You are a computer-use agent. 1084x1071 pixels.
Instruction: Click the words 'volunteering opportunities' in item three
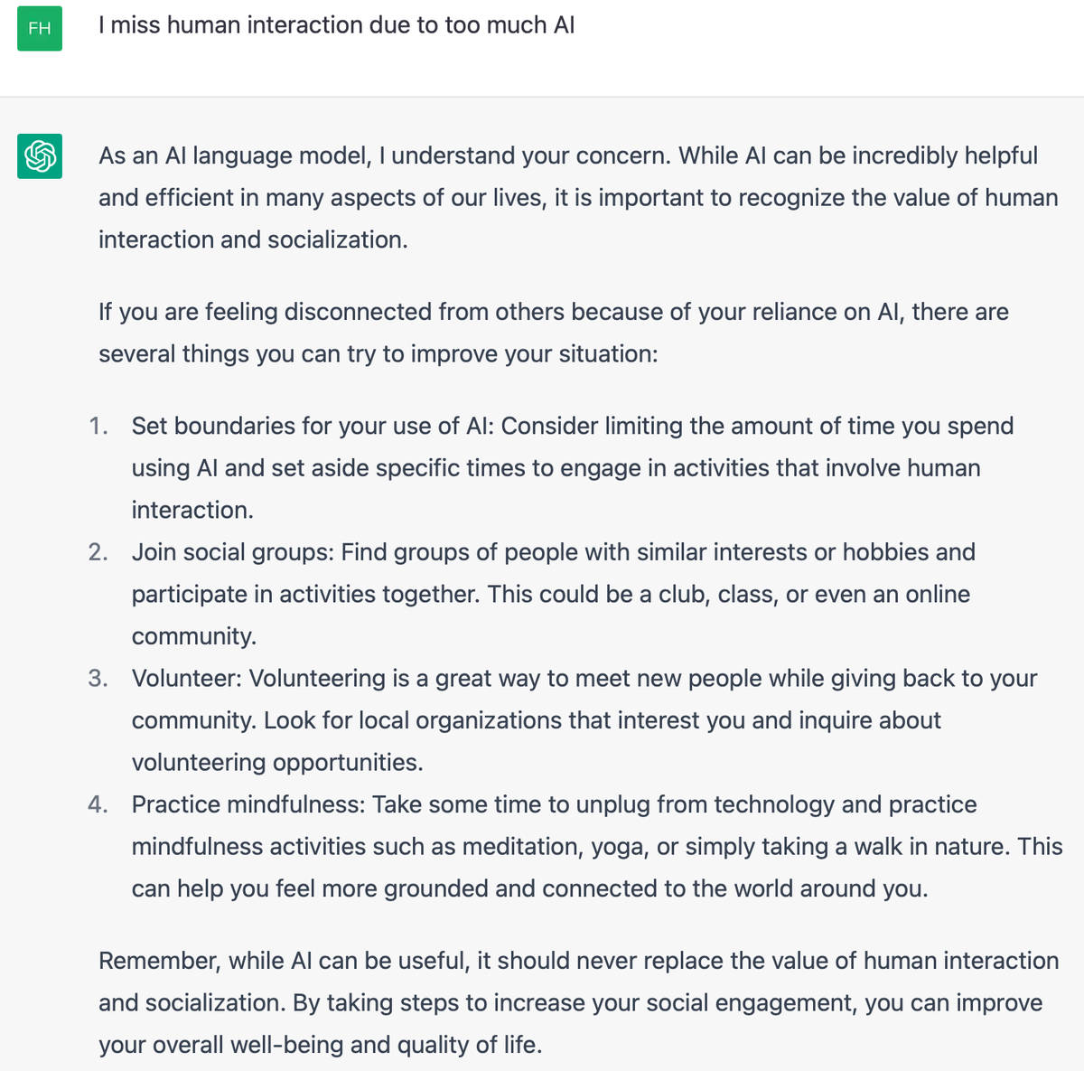[276, 763]
